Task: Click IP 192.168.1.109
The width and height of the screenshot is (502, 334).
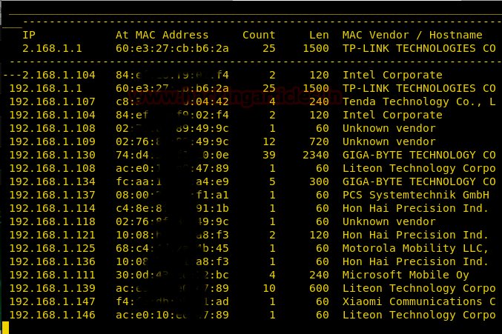Action: (x=53, y=141)
